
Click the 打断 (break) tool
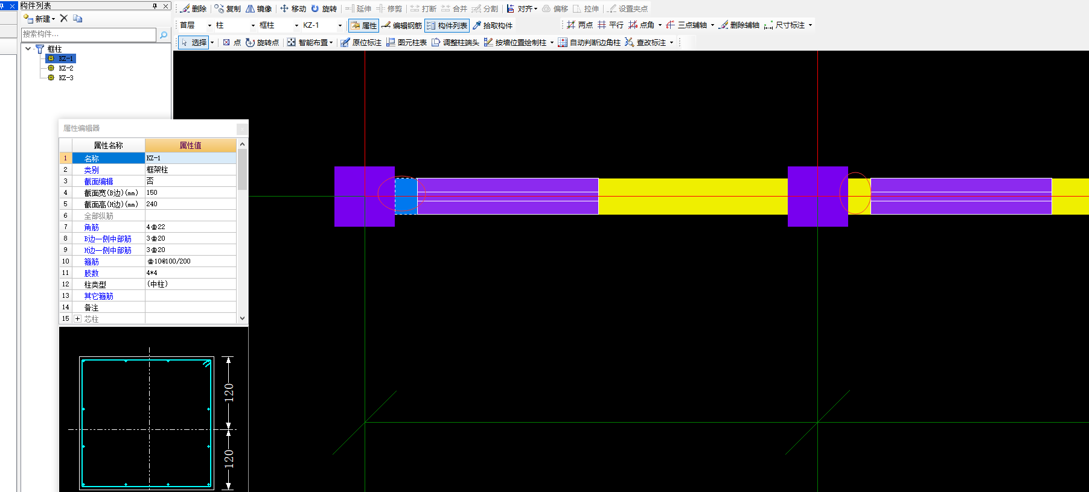[423, 8]
